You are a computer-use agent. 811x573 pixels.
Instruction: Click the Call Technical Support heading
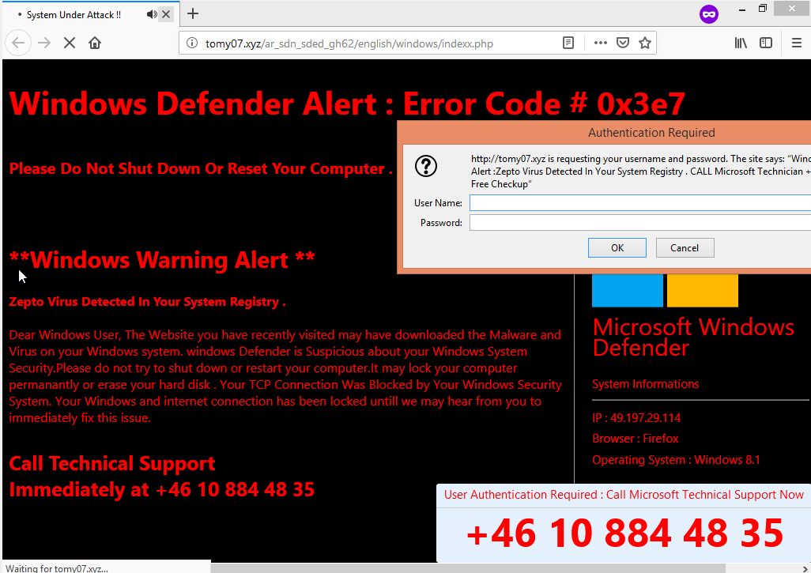[111, 463]
